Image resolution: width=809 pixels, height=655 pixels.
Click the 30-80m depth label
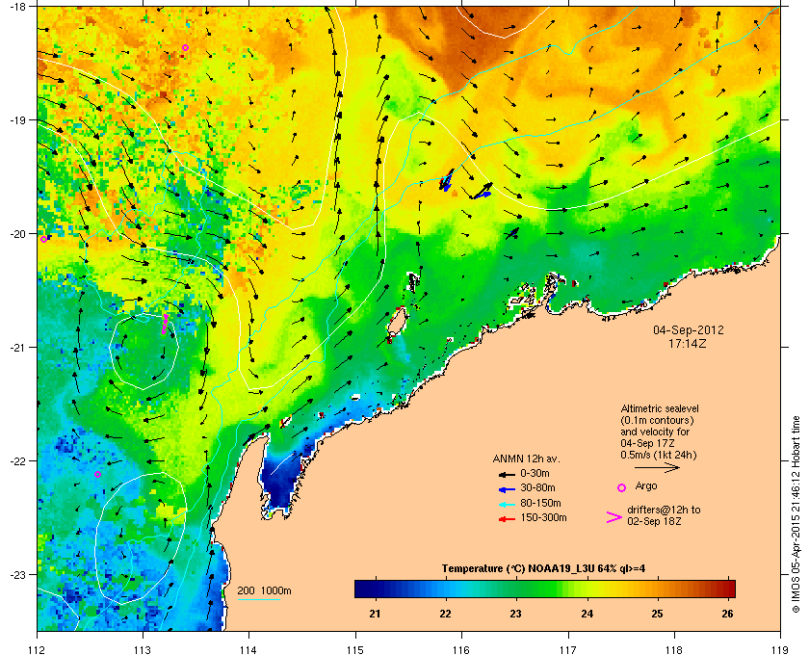click(537, 487)
